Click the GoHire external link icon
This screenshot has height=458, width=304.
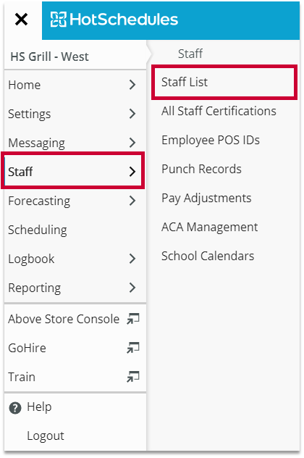[x=133, y=348]
